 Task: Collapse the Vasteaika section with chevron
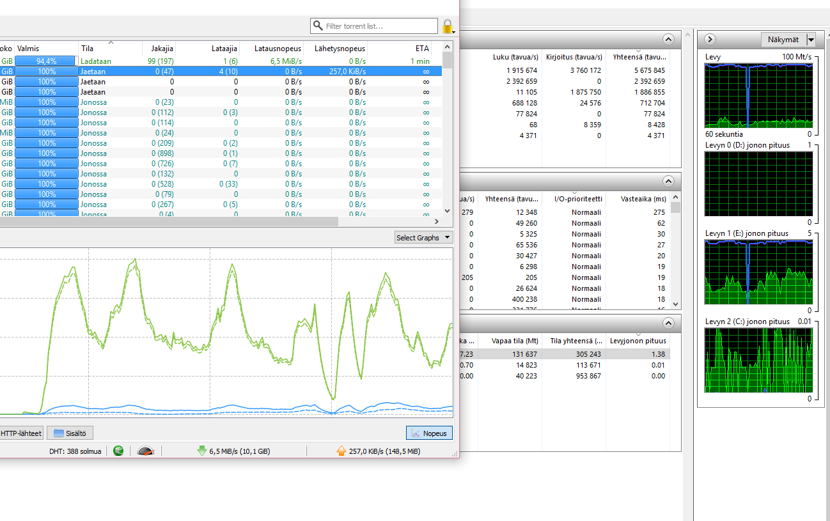(668, 181)
